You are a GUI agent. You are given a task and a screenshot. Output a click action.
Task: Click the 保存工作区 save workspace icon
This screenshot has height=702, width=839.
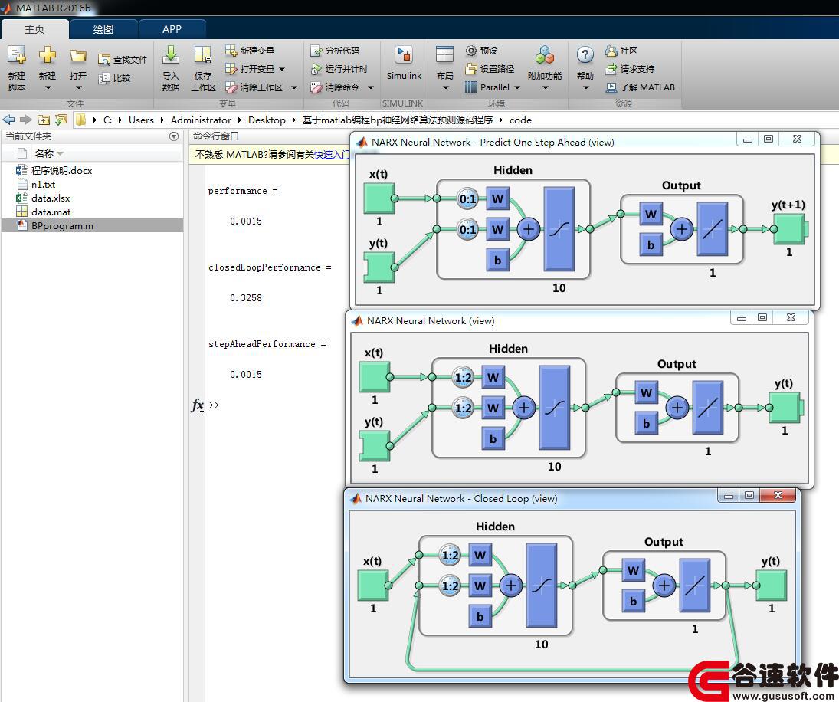click(203, 55)
